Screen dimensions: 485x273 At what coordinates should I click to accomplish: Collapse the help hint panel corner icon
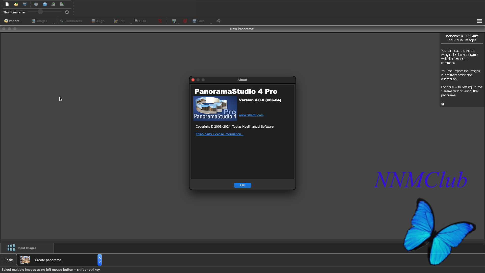443,104
